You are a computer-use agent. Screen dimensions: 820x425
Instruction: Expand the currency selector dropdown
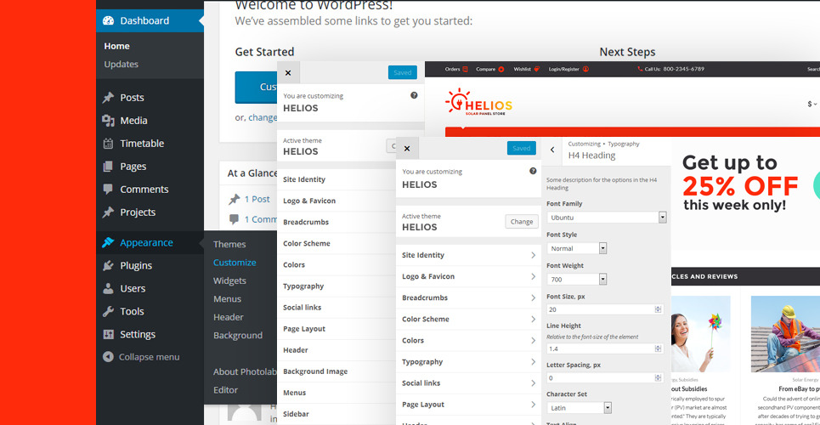point(812,105)
